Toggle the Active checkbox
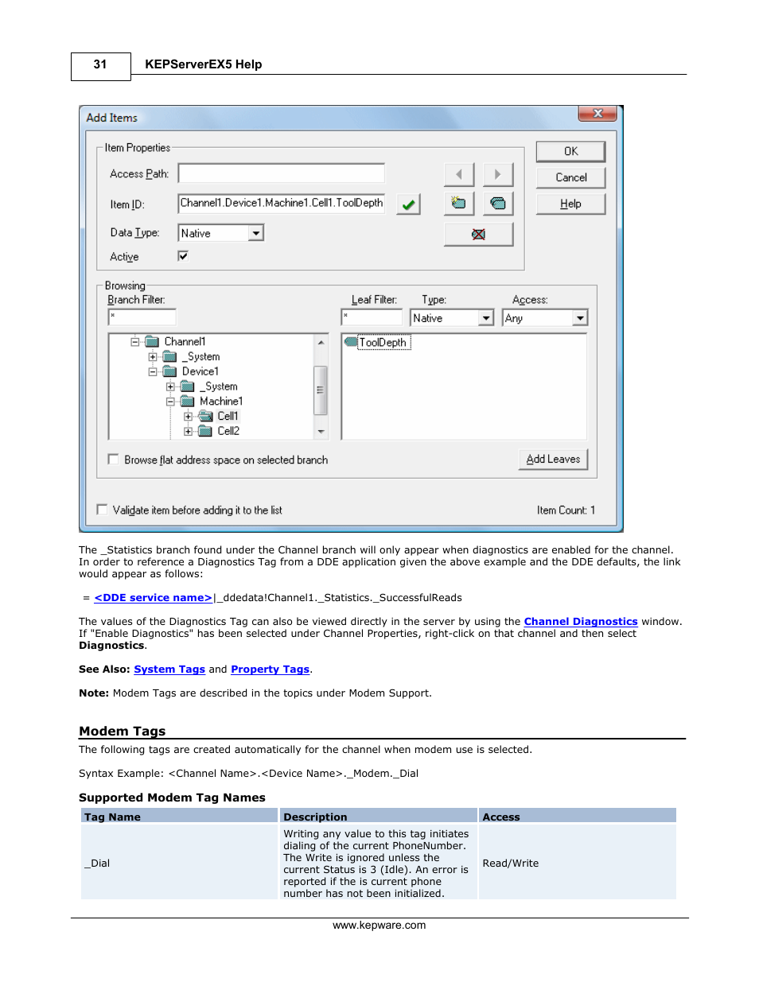Screen dimensions: 759x982 [183, 256]
